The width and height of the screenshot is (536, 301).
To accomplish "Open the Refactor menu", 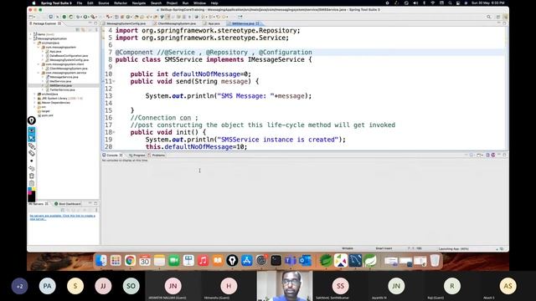I will (121, 3).
